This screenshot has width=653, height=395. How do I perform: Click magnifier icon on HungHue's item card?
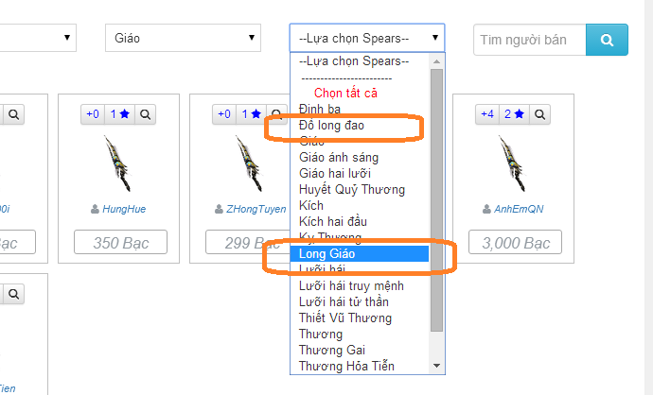pos(147,114)
